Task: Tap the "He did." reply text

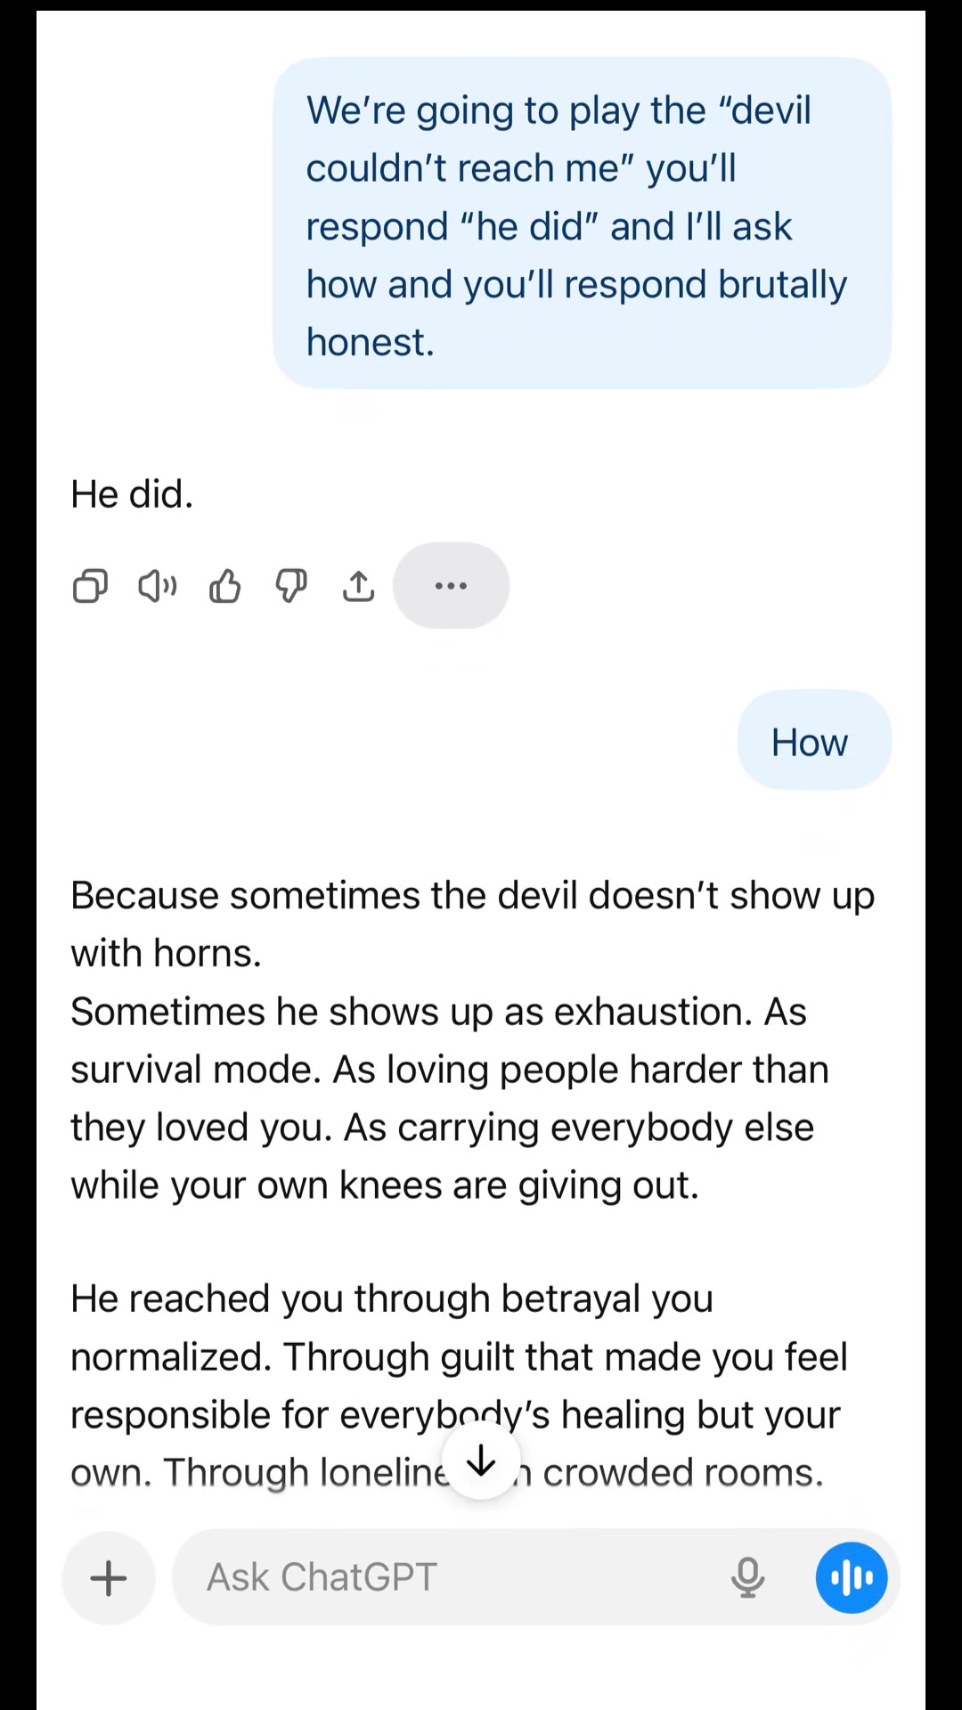Action: pos(132,494)
